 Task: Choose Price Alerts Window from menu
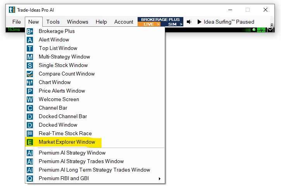click(62, 91)
